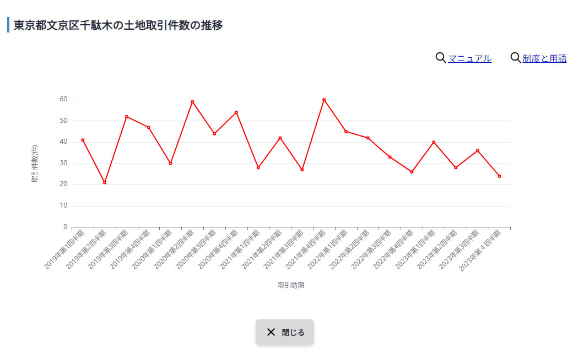Open the 制度と用語 link

(544, 58)
